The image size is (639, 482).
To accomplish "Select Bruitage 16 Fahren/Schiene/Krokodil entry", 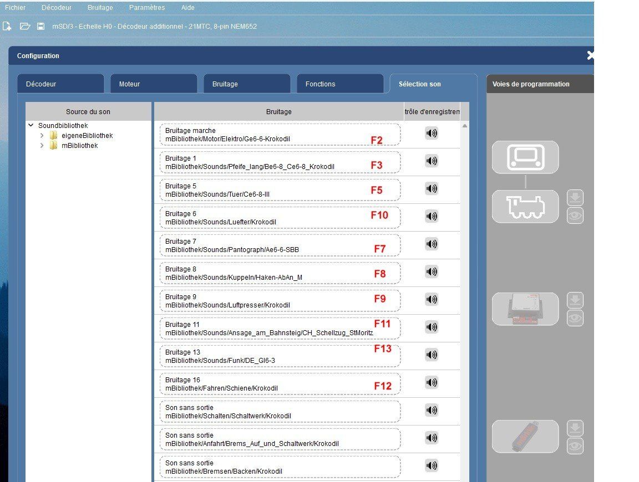I will [x=280, y=384].
